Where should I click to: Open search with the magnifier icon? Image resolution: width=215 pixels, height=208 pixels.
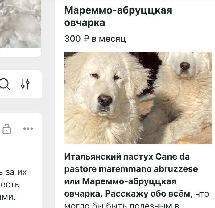pos(5,84)
